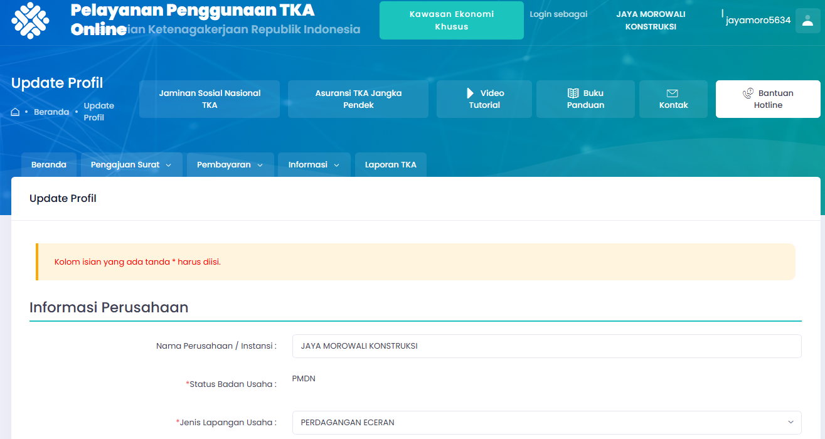Click the Bantuan Hotline phone icon
The height and width of the screenshot is (439, 825).
pyautogui.click(x=748, y=93)
